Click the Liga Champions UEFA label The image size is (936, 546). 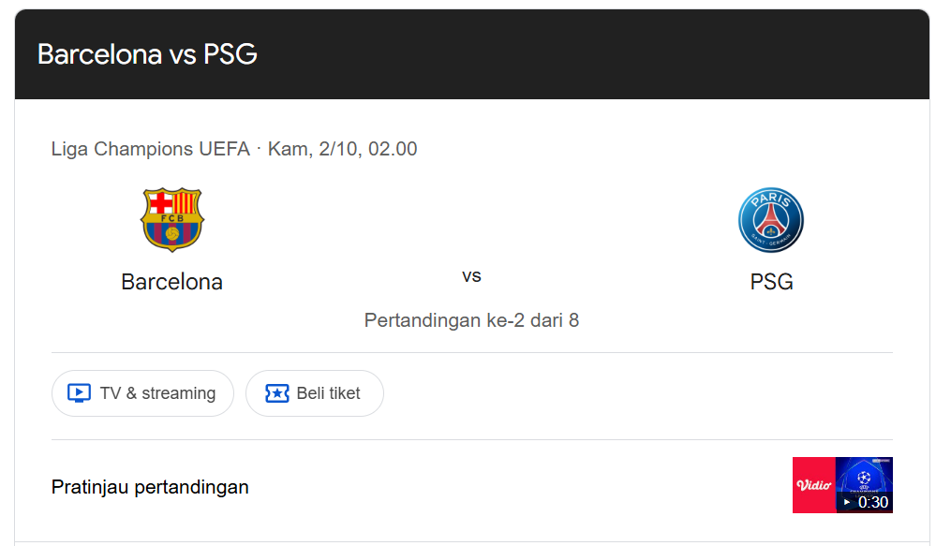tap(151, 149)
